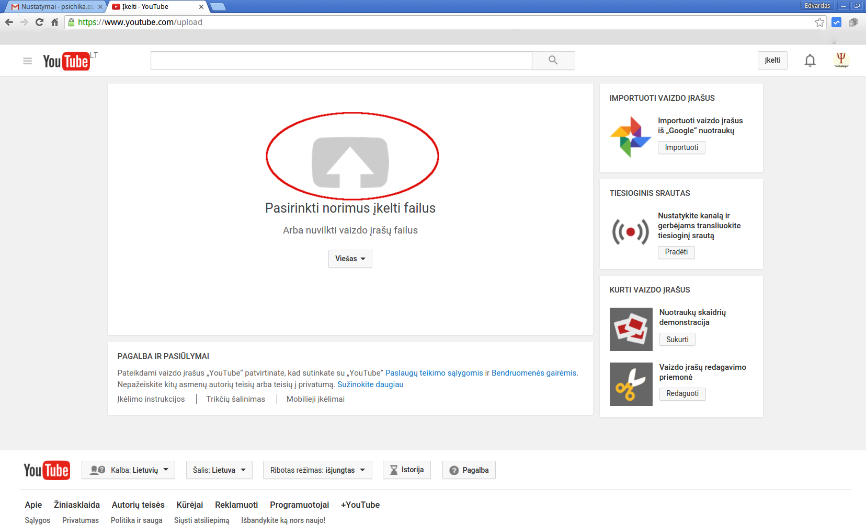Open the Autorių teisės footer link

coord(138,505)
